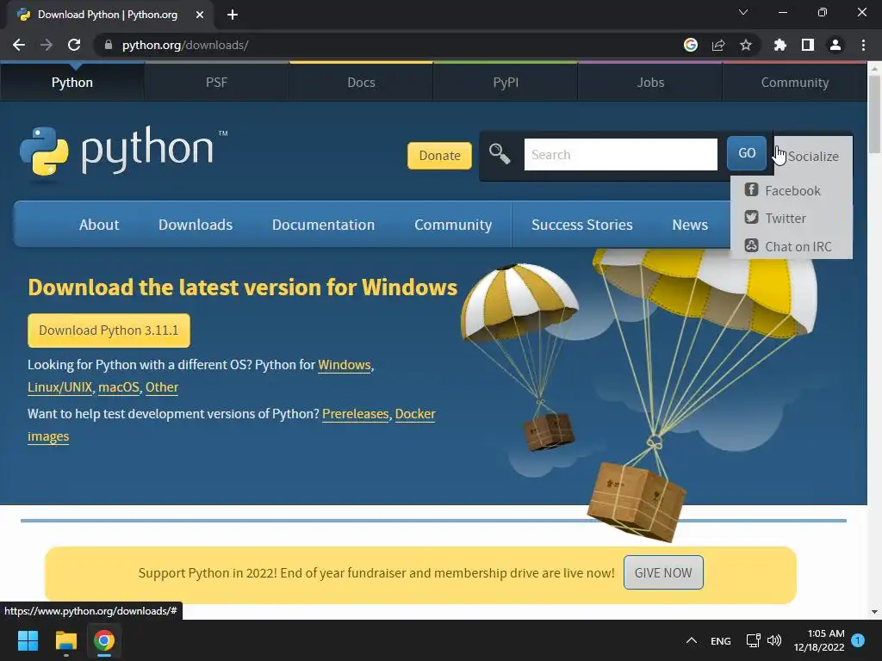Open the macOS link
The height and width of the screenshot is (661, 882).
click(x=119, y=387)
